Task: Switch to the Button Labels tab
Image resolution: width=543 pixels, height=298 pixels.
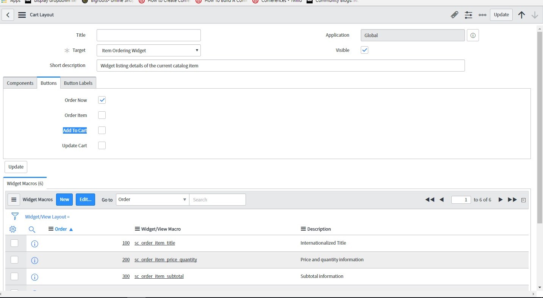Action: pyautogui.click(x=78, y=83)
